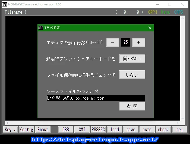Viewport: 190px width, 144px height.
Task: Toggle line number check setting しない
Action: point(132,75)
